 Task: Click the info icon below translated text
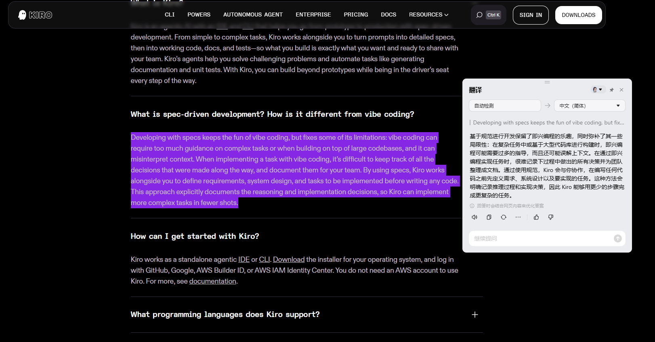[472, 206]
